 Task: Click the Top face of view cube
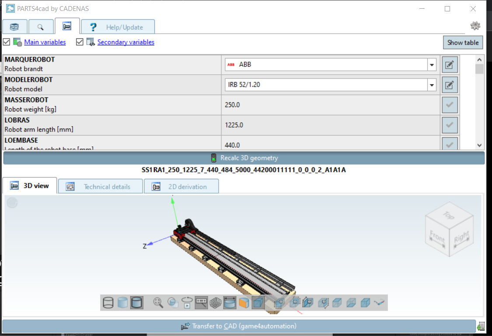(x=449, y=215)
